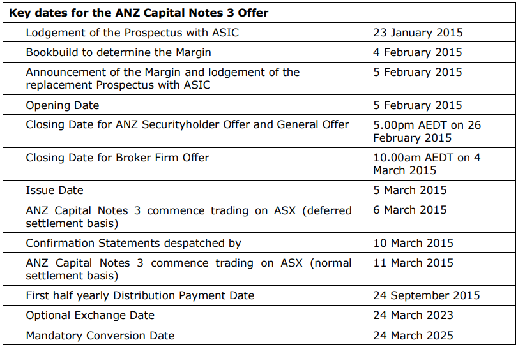Screen dimensions: 518x347
Task: Select 'Confirmation Statements despatched by' label
Action: point(133,243)
